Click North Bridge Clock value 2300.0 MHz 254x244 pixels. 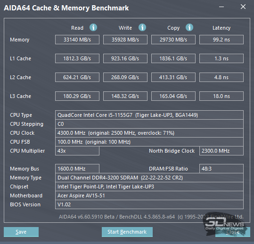point(221,151)
